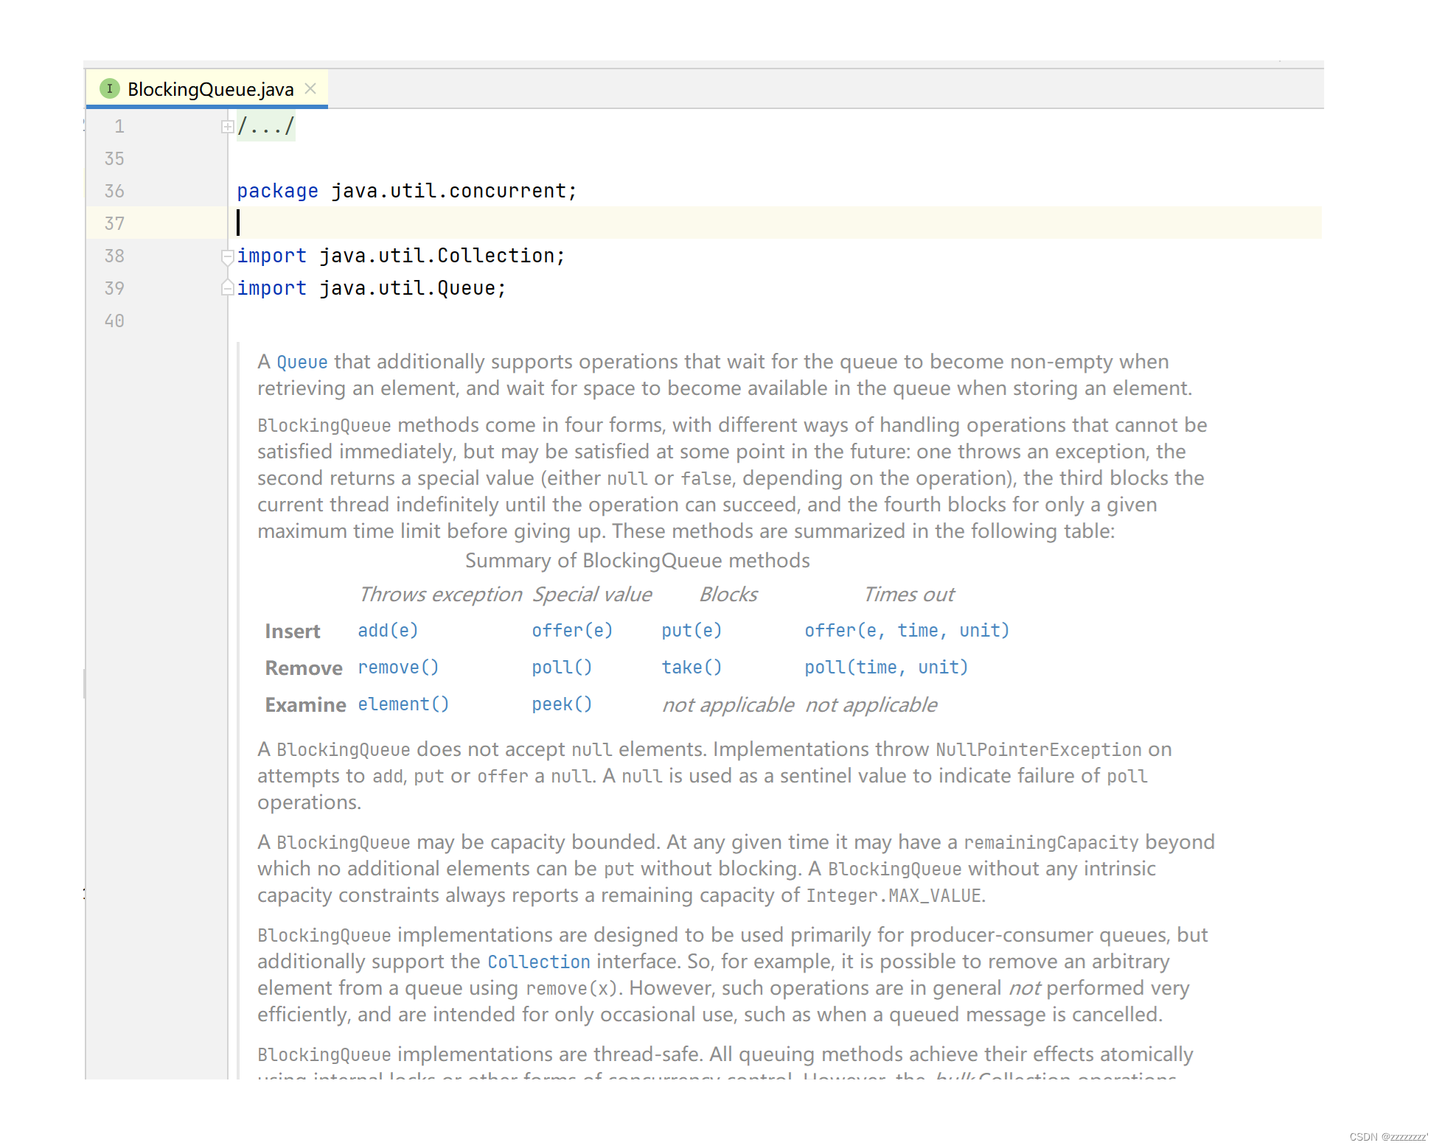Click the NullPointerException code text

(1039, 750)
